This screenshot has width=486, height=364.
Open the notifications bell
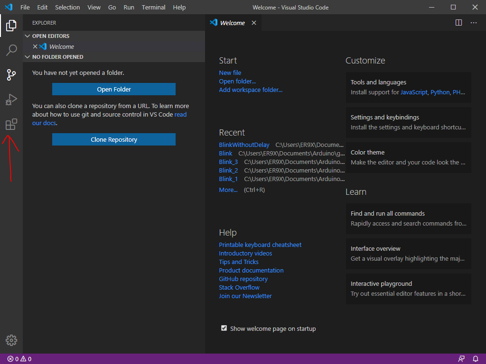coord(476,359)
